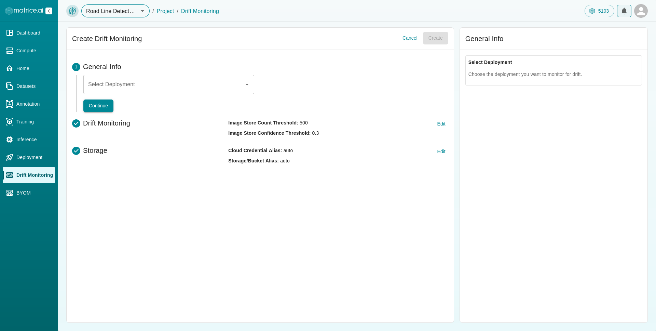The width and height of the screenshot is (656, 331).
Task: Click the Annotation label in sidebar
Action: click(x=28, y=104)
